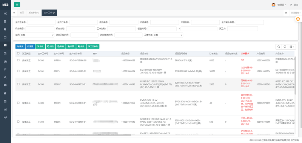Switch to the 首页 tab
The height and width of the screenshot is (143, 302).
(22, 13)
